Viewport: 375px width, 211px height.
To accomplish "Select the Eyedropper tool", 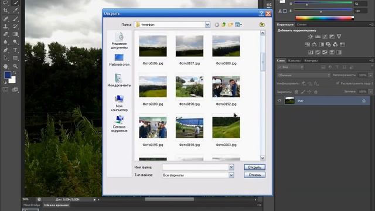I will coord(15,11).
